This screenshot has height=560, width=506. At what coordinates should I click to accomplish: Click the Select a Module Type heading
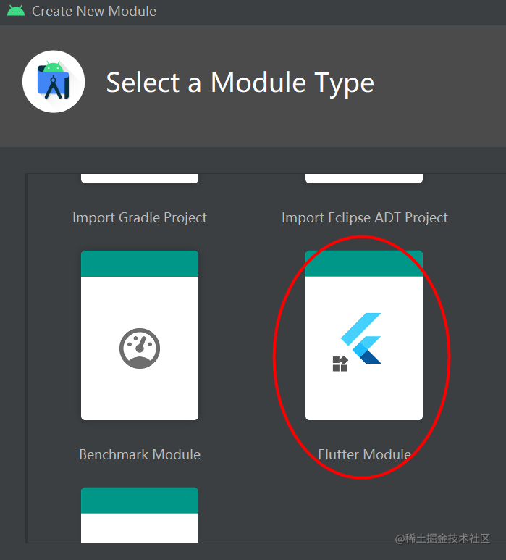point(240,83)
